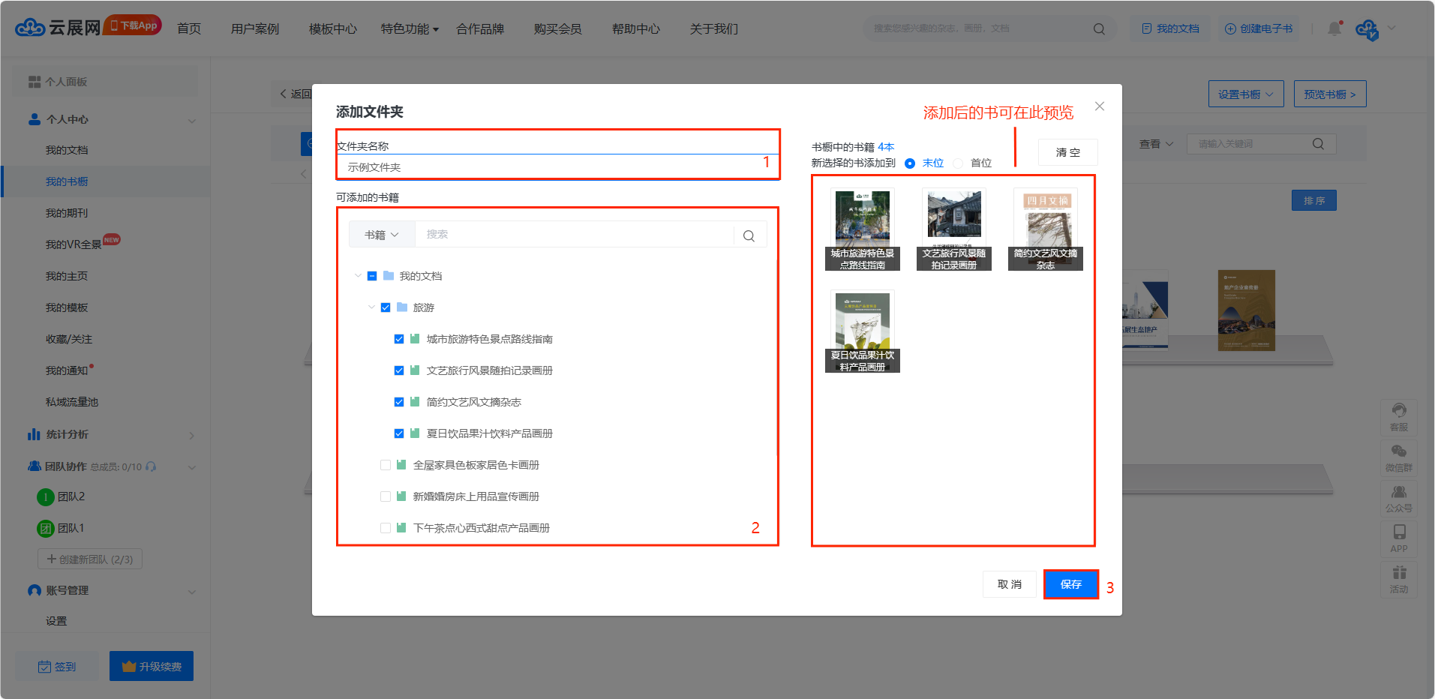This screenshot has width=1435, height=699.
Task: Select 夏日饮品果汁饮料产品画册 preview thumbnail
Action: [x=863, y=331]
